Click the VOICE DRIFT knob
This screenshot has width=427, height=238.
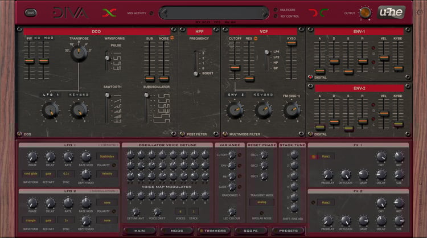[157, 212]
